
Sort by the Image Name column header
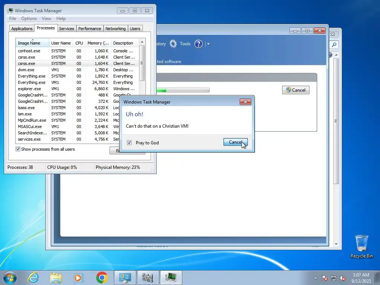[33, 43]
